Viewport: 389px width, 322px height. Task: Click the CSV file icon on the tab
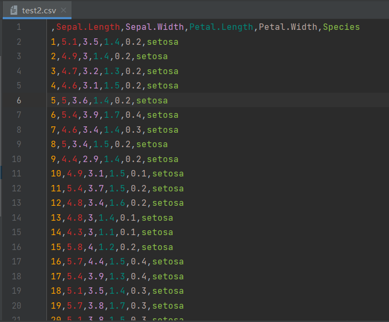click(14, 10)
